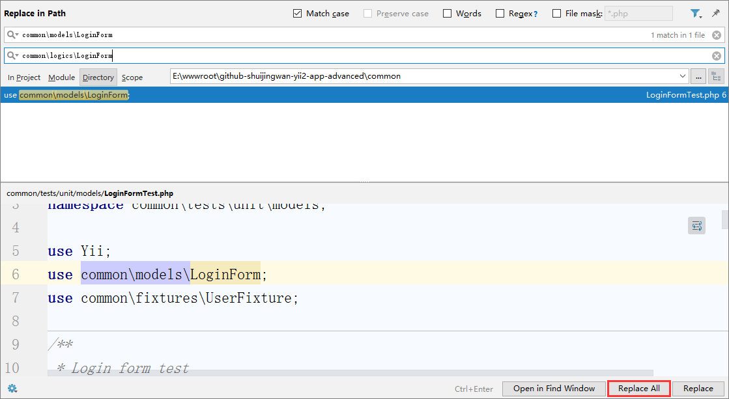Screen dimensions: 729x399
Task: Clear the search text field
Action: [716, 35]
